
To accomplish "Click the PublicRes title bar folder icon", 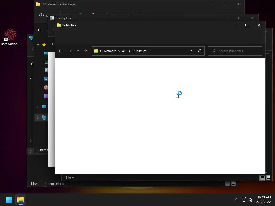I will click(x=59, y=25).
